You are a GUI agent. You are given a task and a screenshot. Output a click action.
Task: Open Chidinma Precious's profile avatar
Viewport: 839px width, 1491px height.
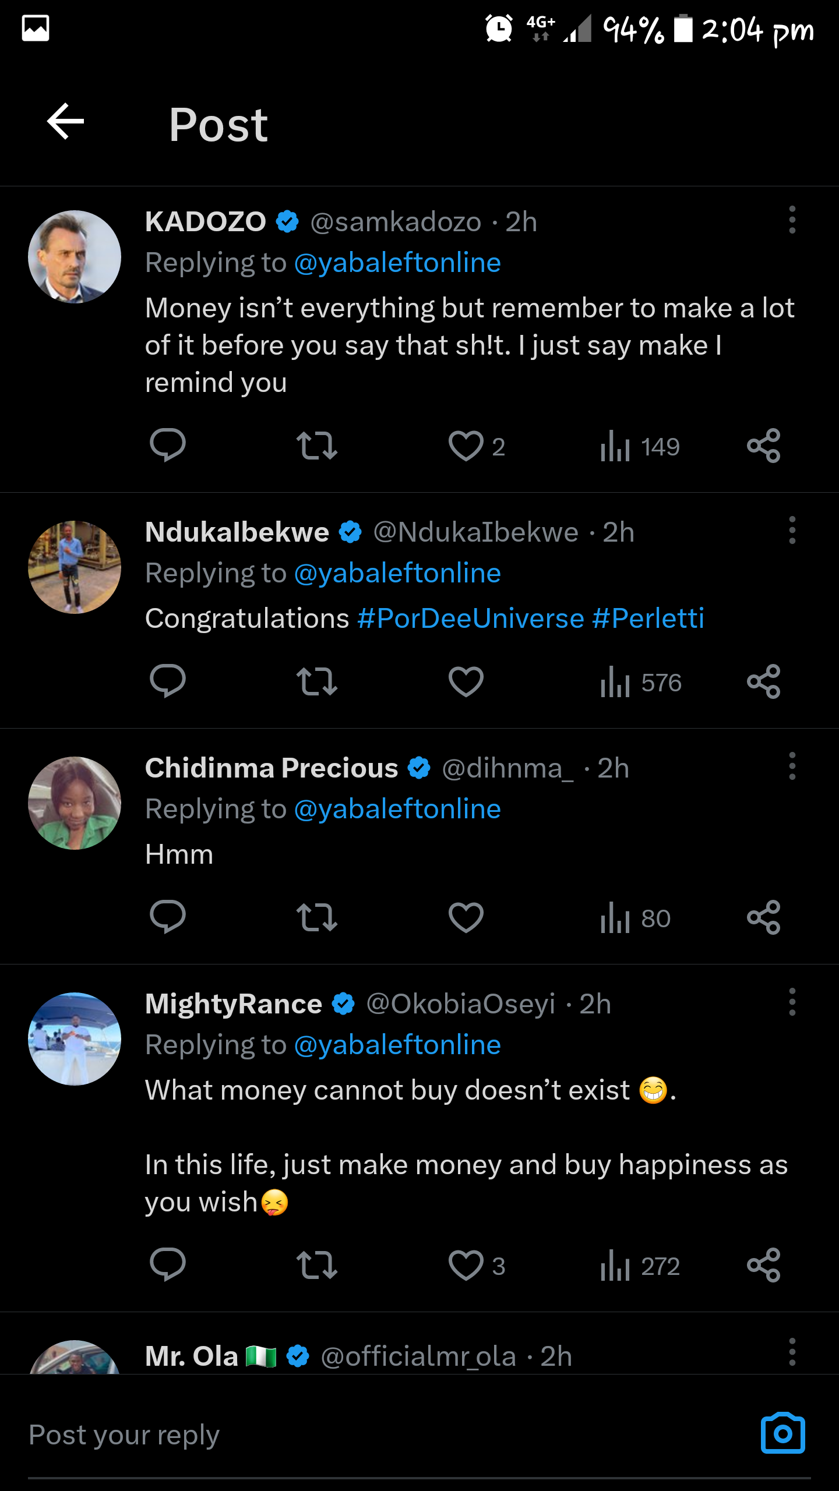coord(75,803)
